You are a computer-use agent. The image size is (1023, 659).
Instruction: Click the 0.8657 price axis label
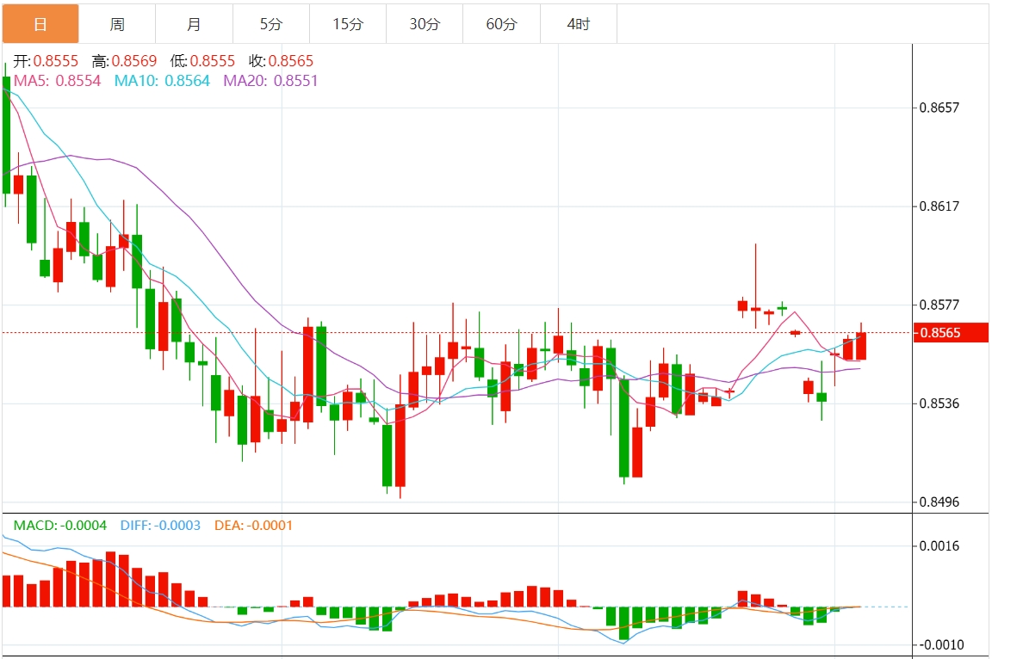point(939,108)
